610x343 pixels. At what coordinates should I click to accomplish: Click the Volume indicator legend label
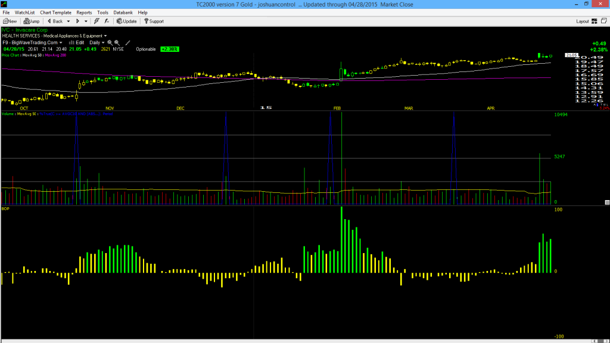tap(7, 114)
